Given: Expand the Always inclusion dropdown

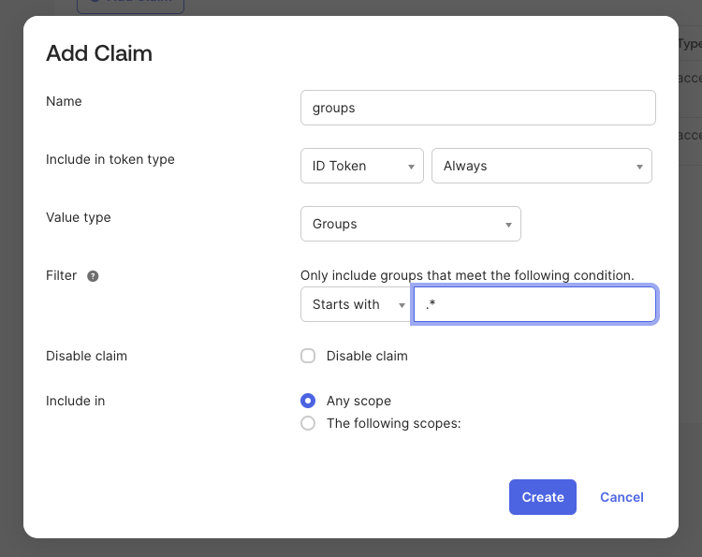Looking at the screenshot, I should coord(541,166).
